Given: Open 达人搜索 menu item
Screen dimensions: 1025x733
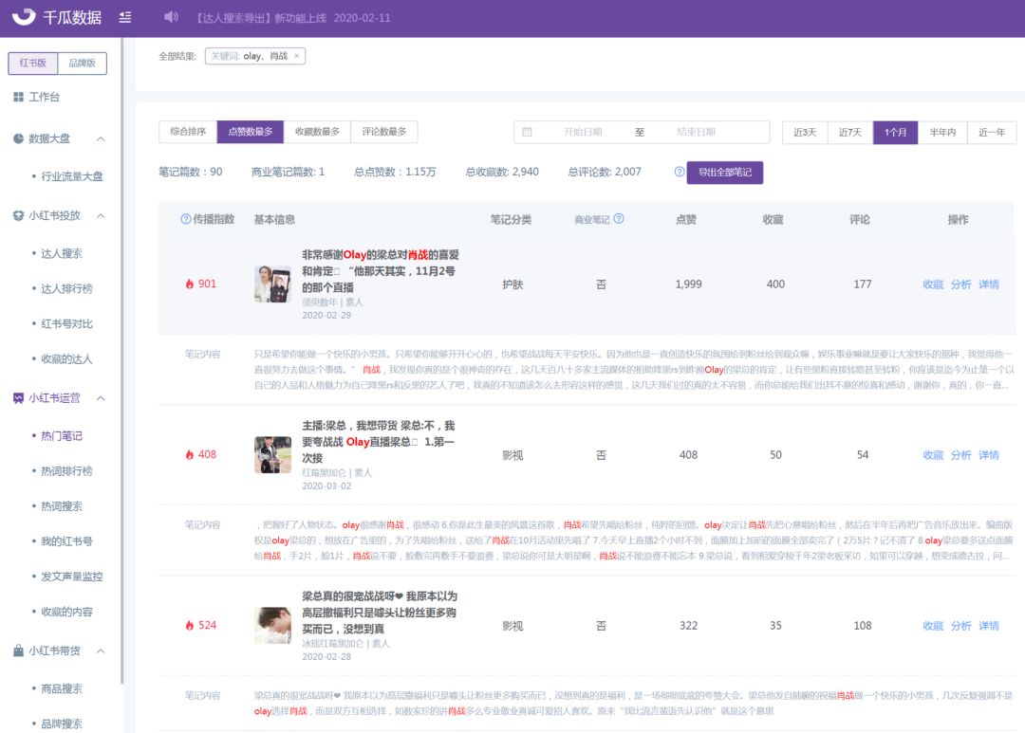Looking at the screenshot, I should pyautogui.click(x=62, y=253).
